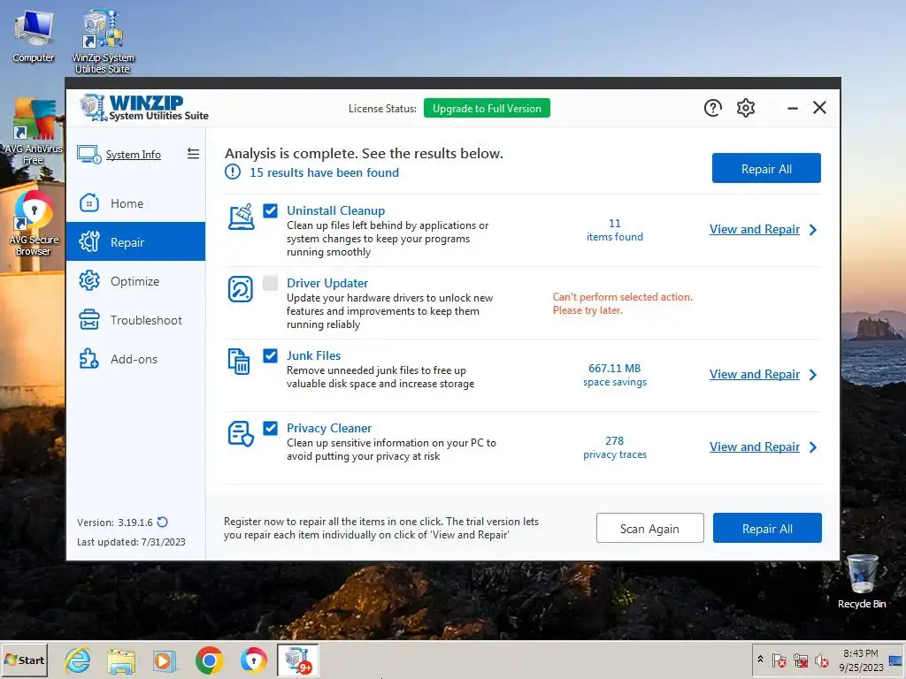Click the Junk Files title

[x=314, y=355]
